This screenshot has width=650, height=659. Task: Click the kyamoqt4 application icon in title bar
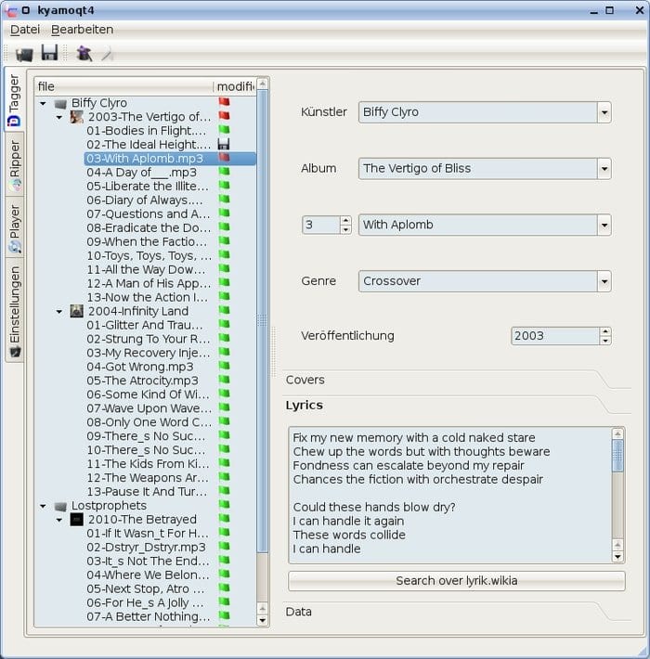tap(10, 10)
